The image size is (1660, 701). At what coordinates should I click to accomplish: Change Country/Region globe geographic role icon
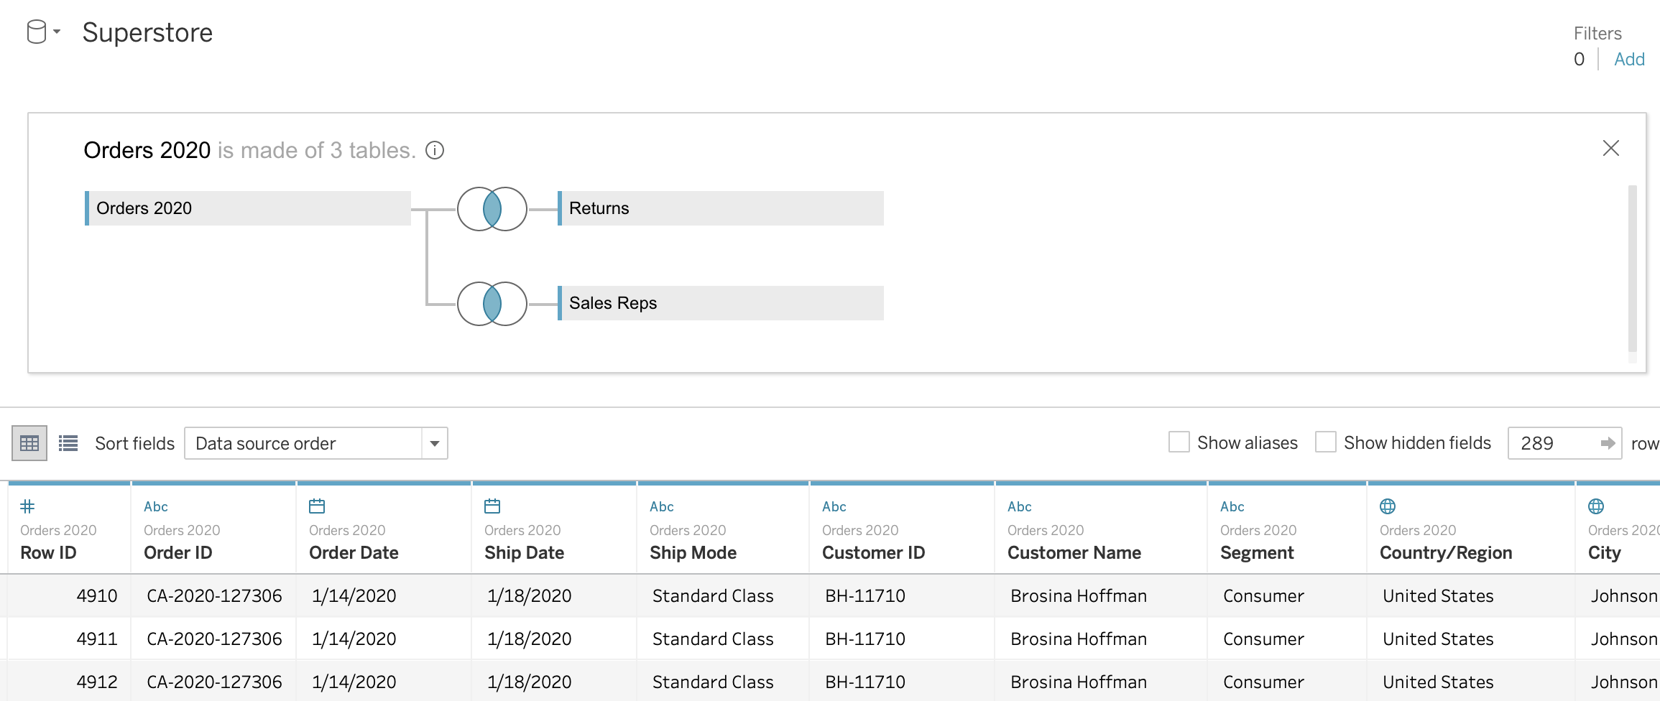click(1388, 506)
